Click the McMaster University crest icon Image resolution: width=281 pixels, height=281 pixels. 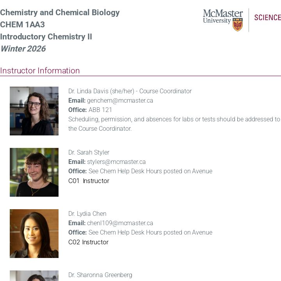(237, 25)
